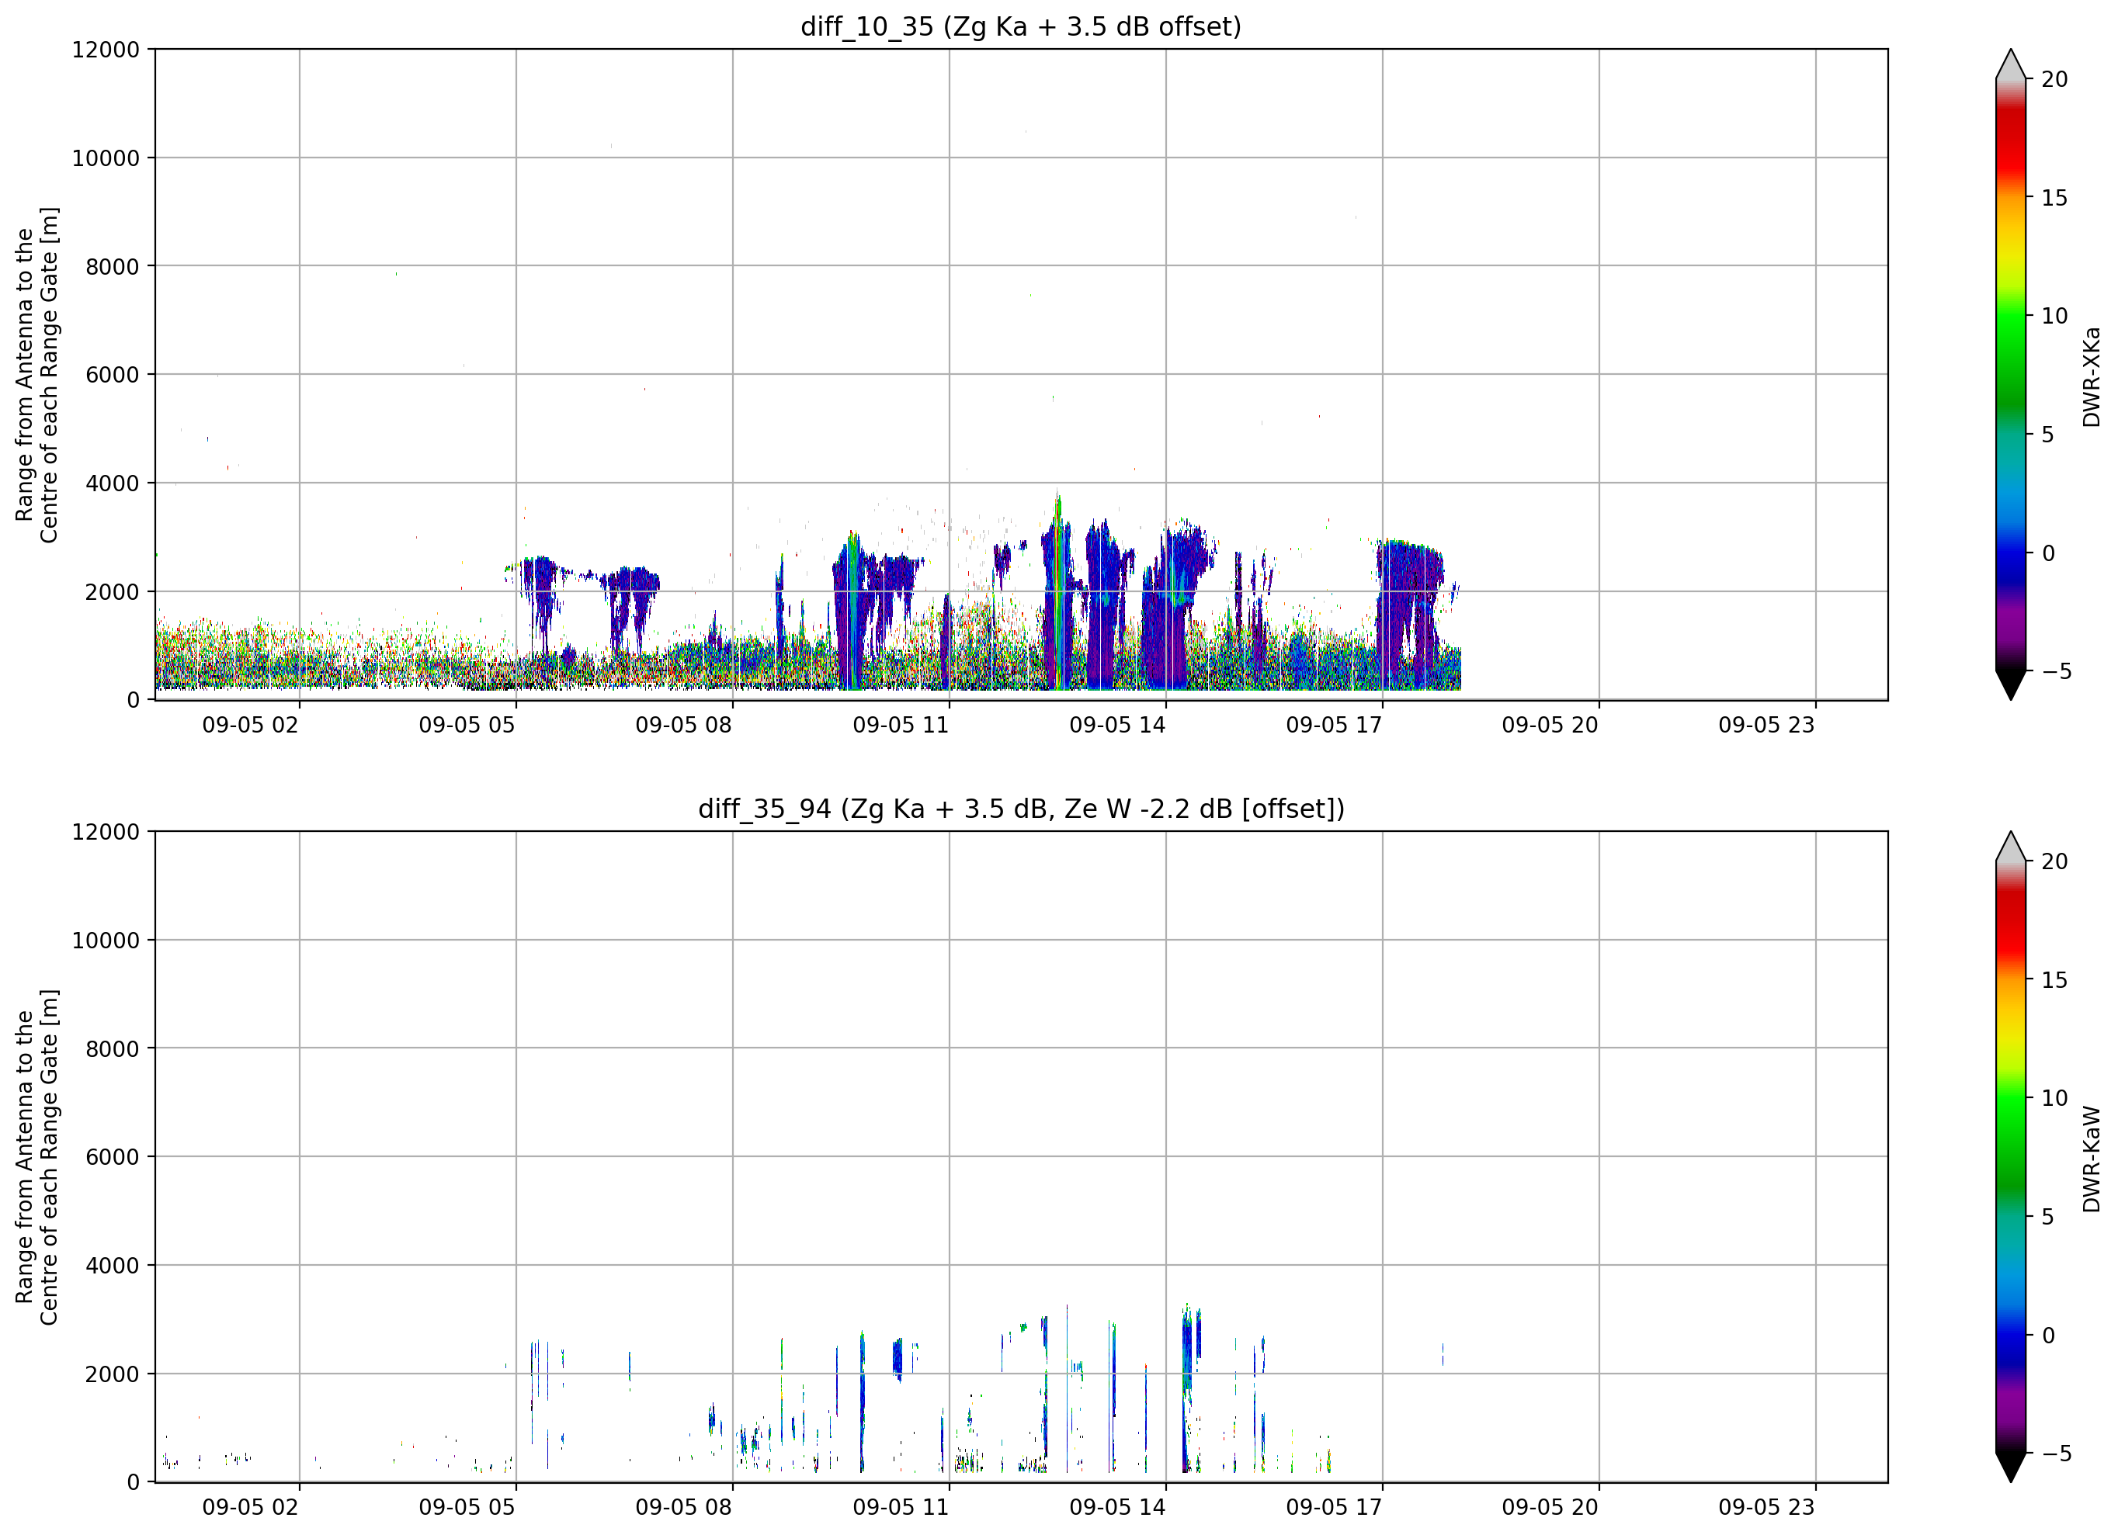Click the bottom DWR-KaW colorbar gradient
Viewport: 2118px width, 1535px height.
tap(2011, 1157)
